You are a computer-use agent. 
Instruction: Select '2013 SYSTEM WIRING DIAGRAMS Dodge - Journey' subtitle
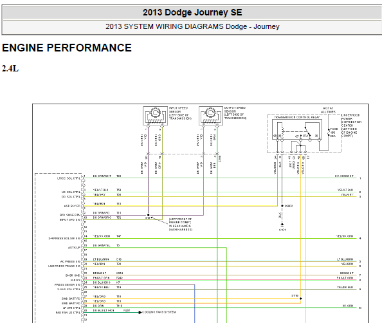coord(192,26)
